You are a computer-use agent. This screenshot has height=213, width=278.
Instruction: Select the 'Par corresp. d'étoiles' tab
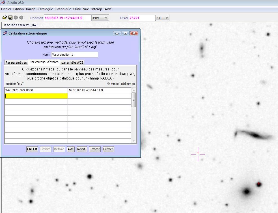click(44, 62)
